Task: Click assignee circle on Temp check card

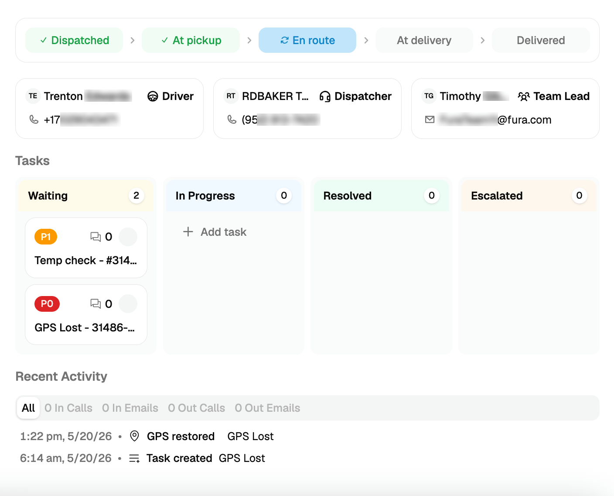Action: [128, 237]
